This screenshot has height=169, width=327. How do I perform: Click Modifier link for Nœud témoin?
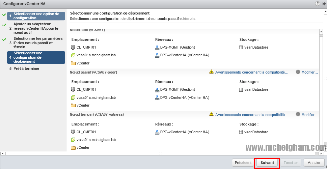pyautogui.click(x=310, y=115)
